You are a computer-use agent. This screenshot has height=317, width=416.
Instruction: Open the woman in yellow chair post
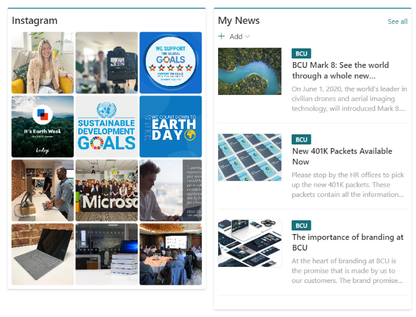click(x=42, y=63)
